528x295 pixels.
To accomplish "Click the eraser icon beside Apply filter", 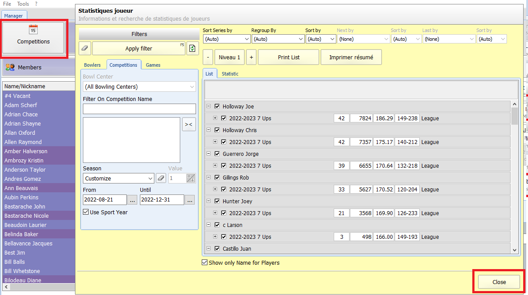I will click(85, 48).
